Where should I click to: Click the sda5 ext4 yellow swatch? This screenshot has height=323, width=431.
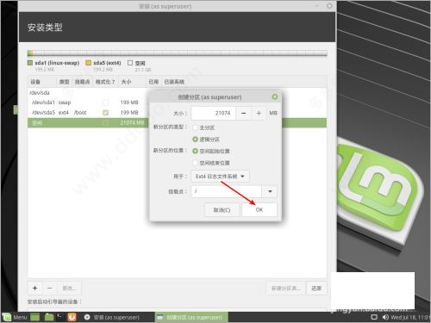pyautogui.click(x=89, y=63)
